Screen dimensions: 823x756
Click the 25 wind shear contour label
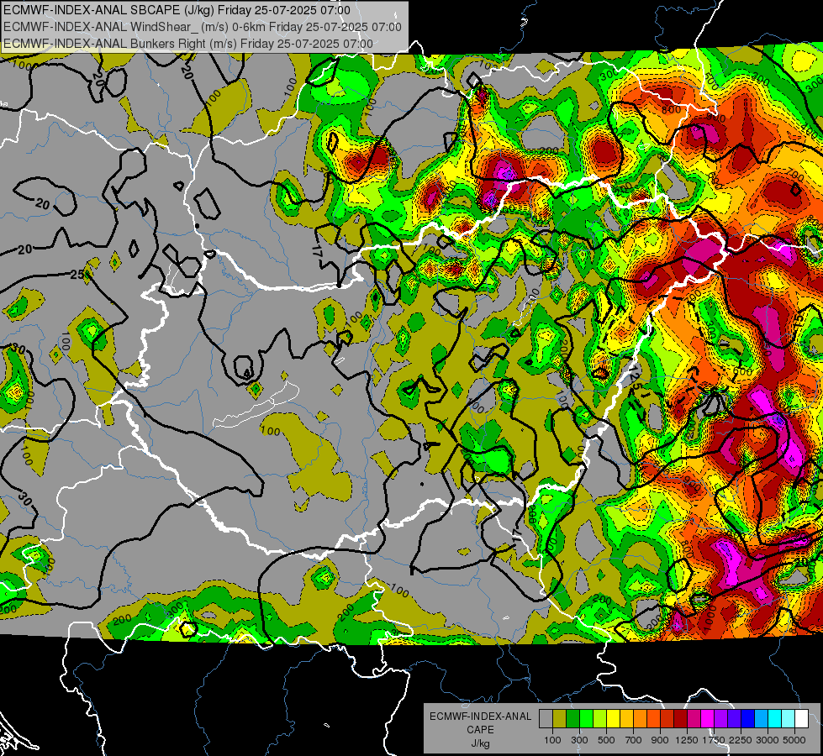[x=76, y=275]
